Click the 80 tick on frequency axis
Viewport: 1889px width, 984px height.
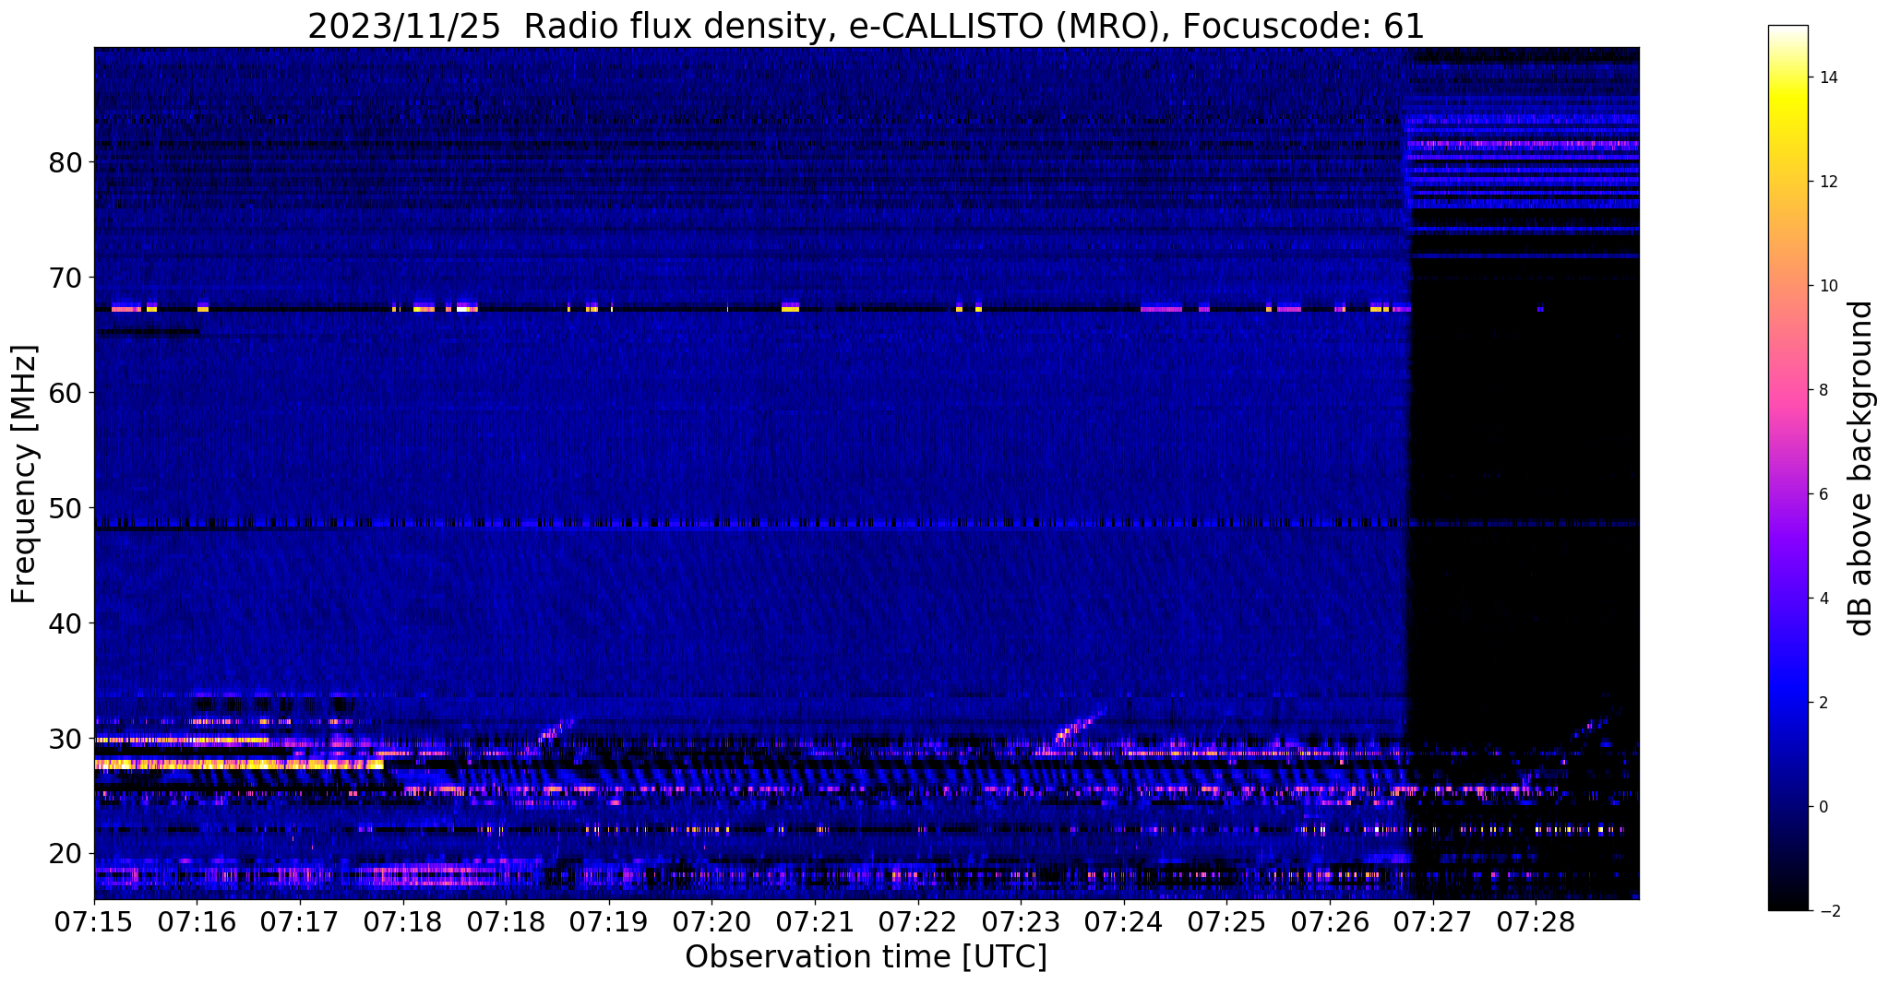[66, 163]
